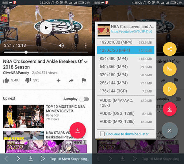184x164 pixels.
Task: Play the NBA Crossovers video
Action: point(46,28)
